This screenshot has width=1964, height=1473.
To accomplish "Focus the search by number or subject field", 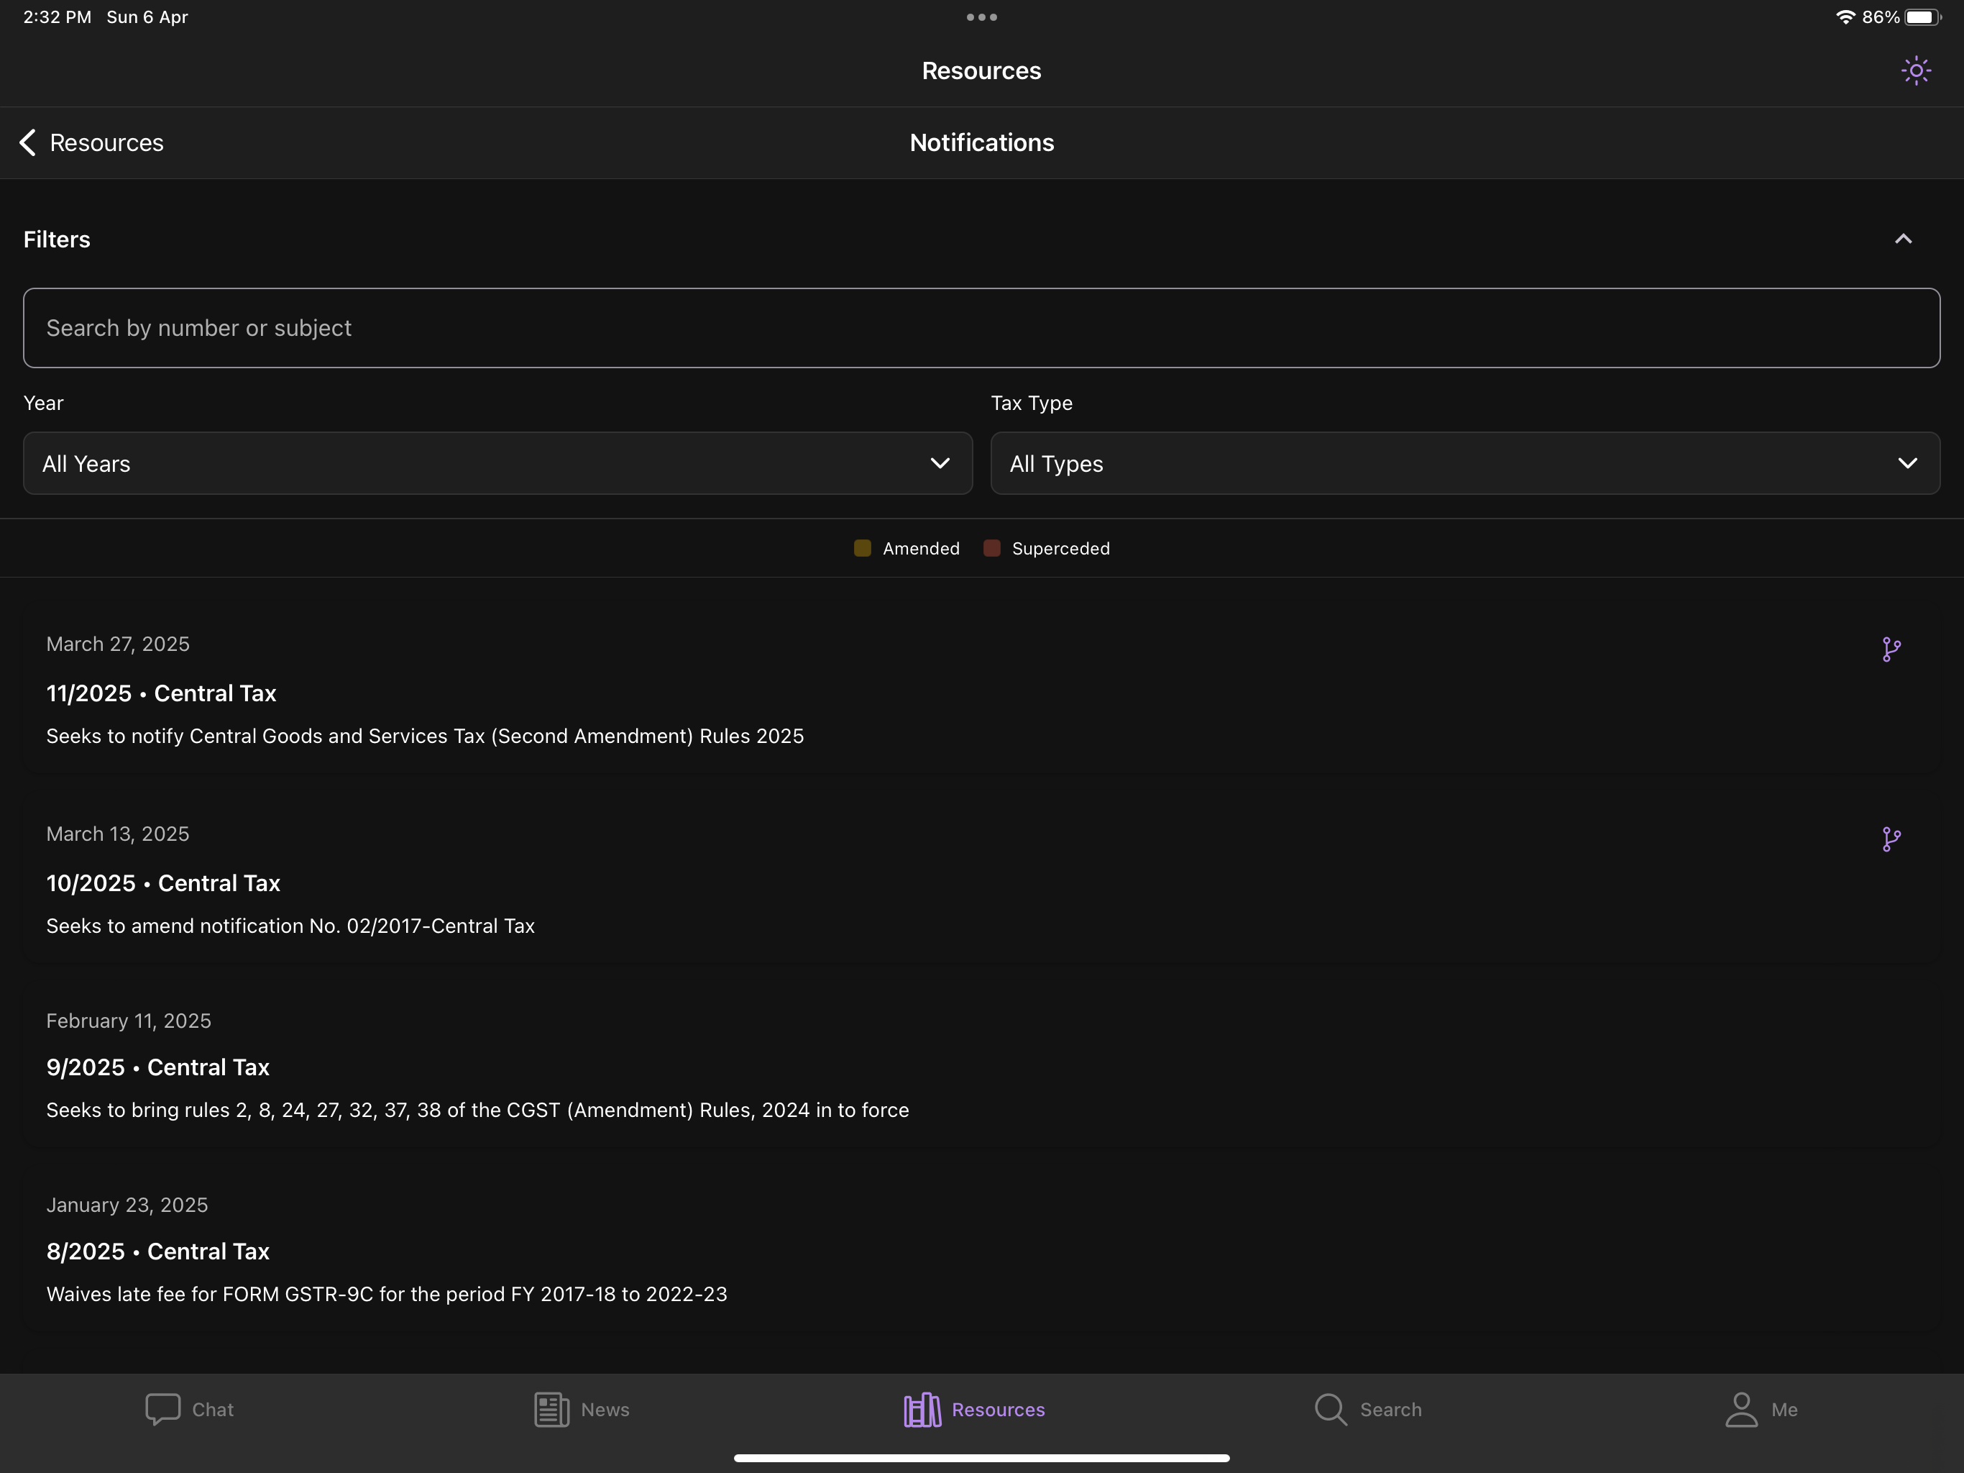I will click(981, 328).
